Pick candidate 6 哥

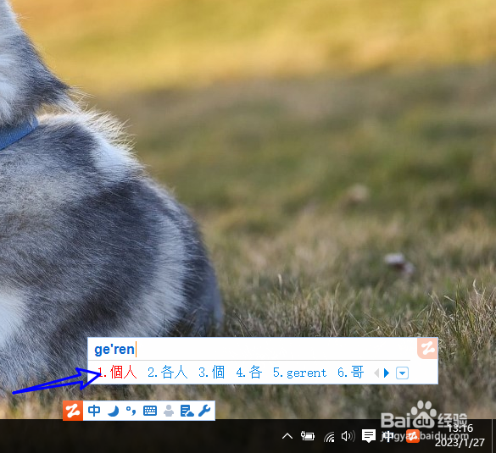(x=351, y=373)
